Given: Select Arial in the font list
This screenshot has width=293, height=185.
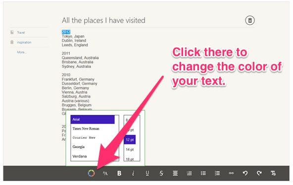Looking at the screenshot, I should [x=93, y=120].
